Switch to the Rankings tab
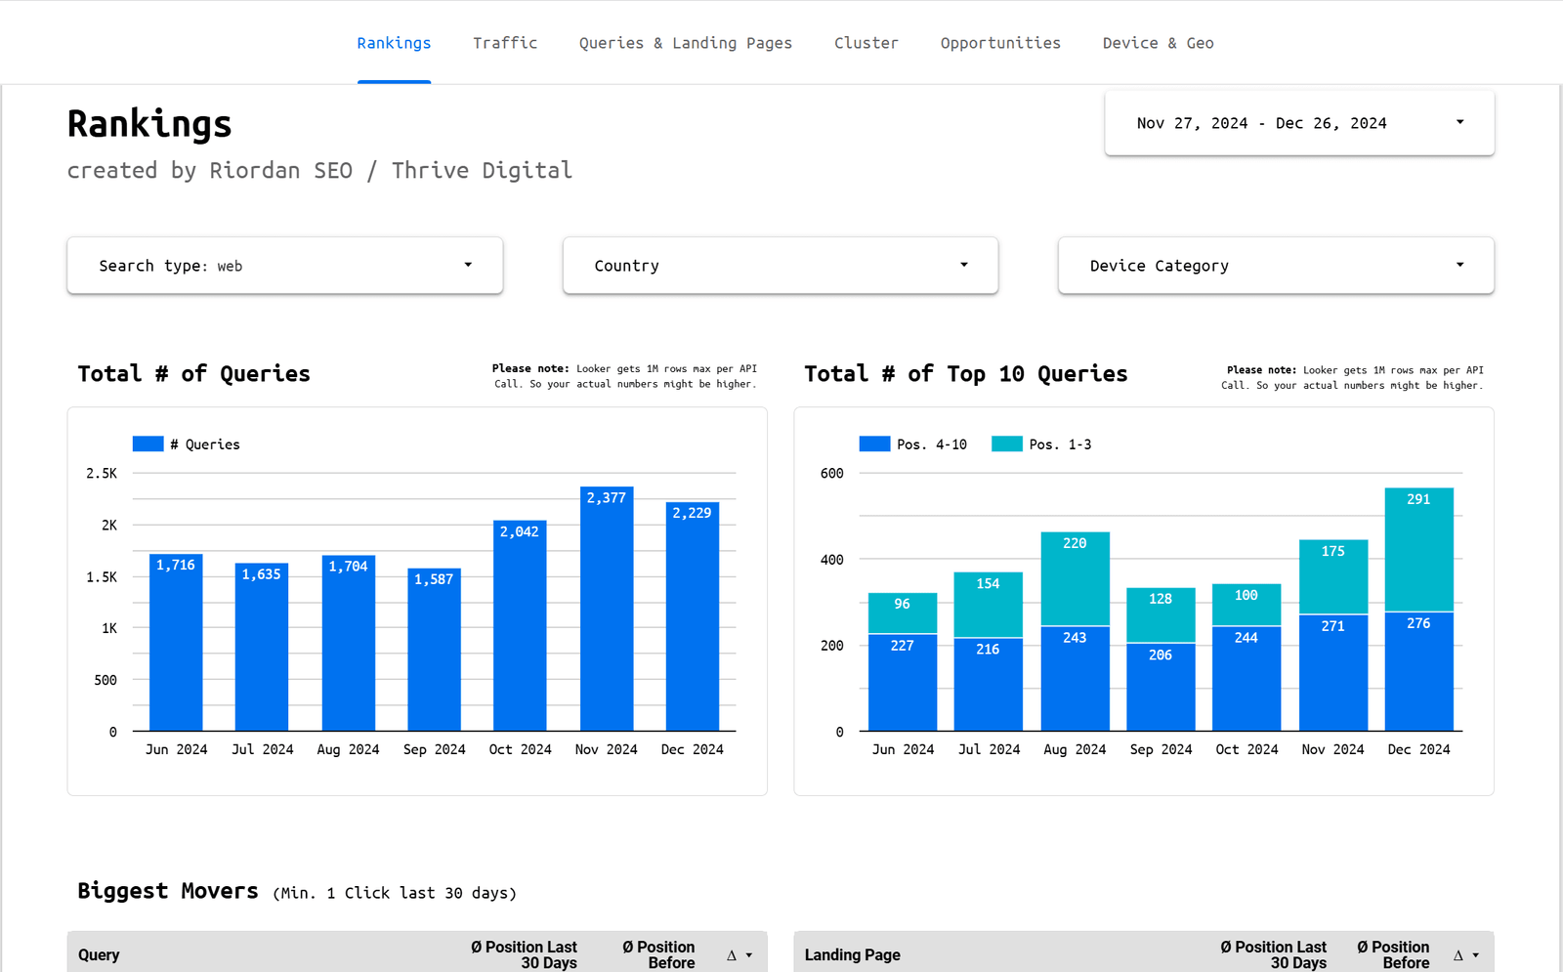1563x972 pixels. click(x=394, y=43)
